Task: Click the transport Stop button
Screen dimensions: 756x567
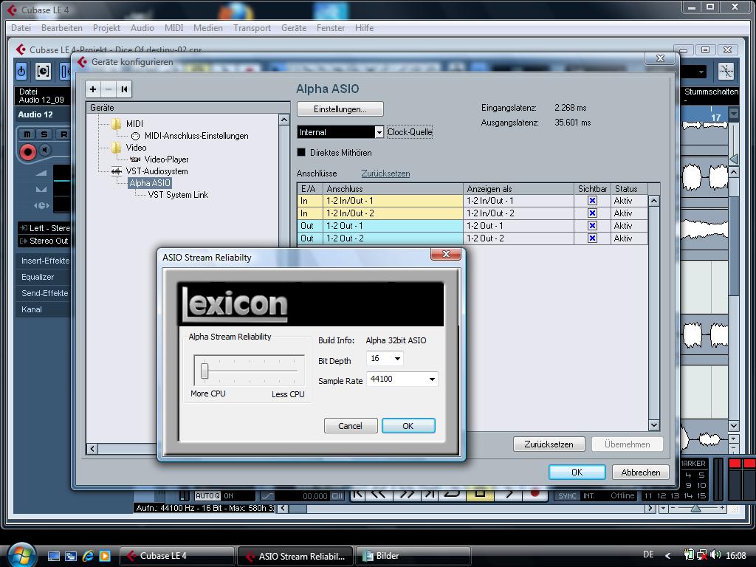Action: point(480,495)
